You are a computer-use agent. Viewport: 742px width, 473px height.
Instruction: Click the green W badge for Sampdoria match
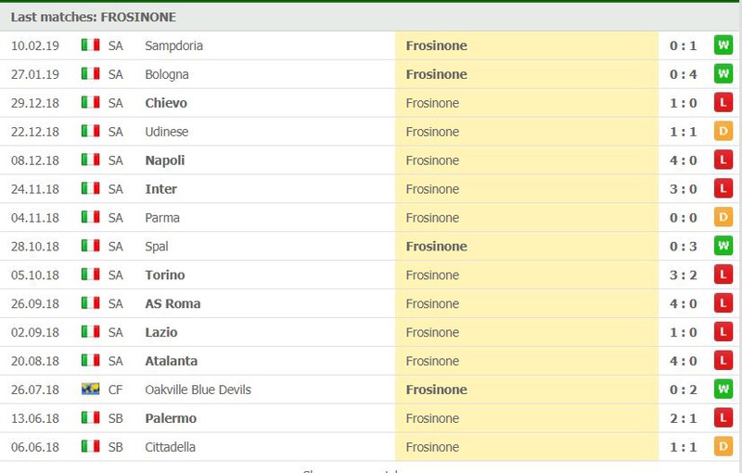[723, 45]
